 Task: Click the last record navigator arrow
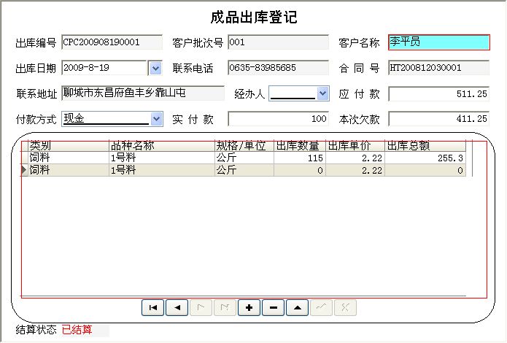[x=225, y=308]
